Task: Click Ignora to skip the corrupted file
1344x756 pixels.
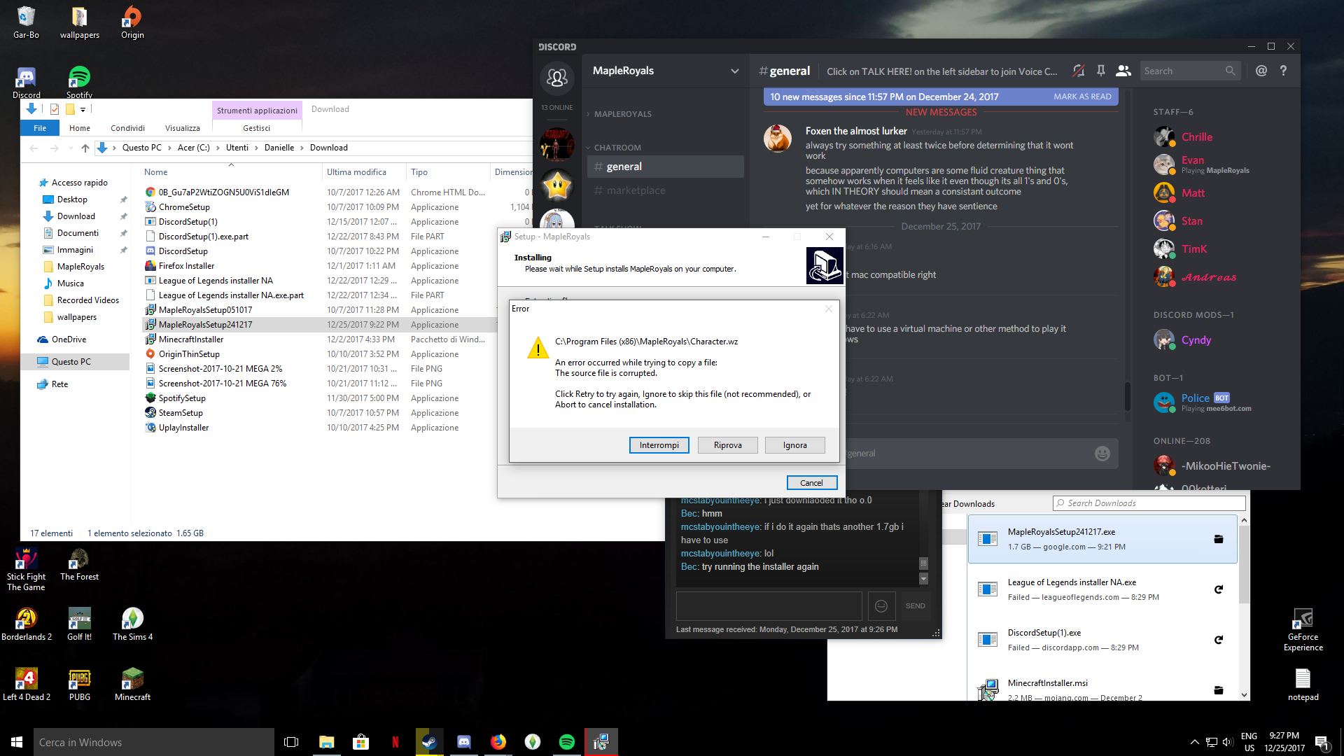Action: pos(794,445)
